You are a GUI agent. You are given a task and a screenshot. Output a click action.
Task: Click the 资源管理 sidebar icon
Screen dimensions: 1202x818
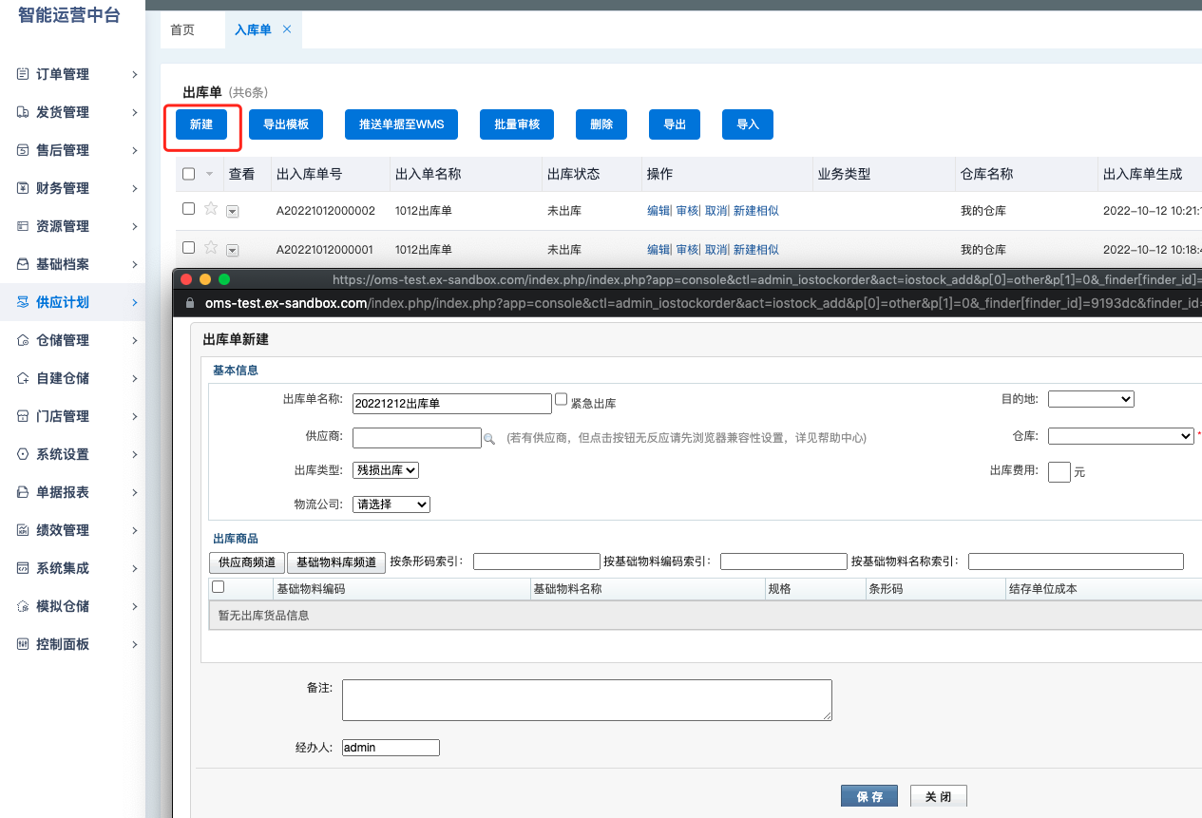pyautogui.click(x=23, y=226)
